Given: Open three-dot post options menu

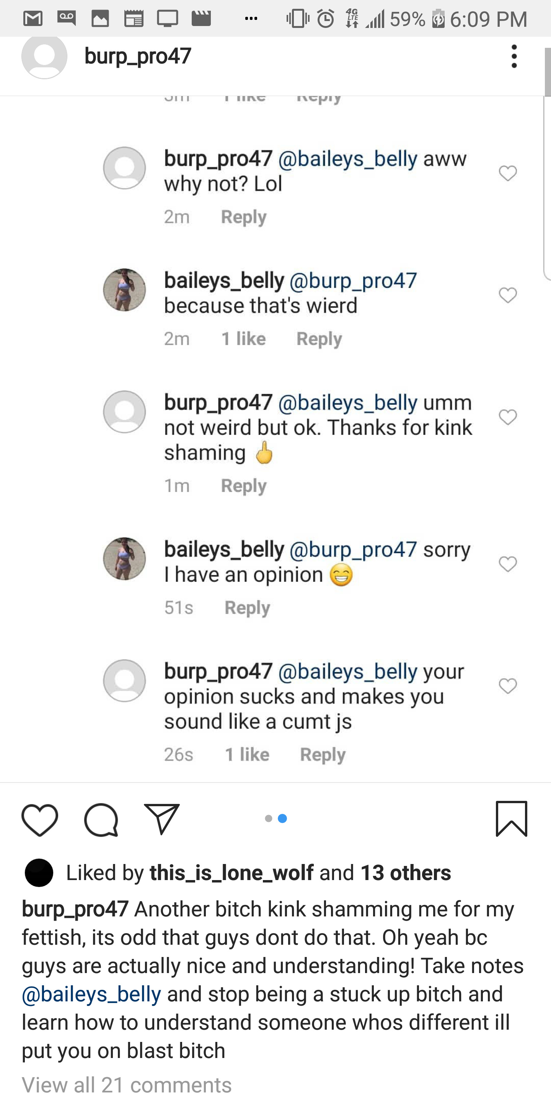Looking at the screenshot, I should (x=514, y=56).
